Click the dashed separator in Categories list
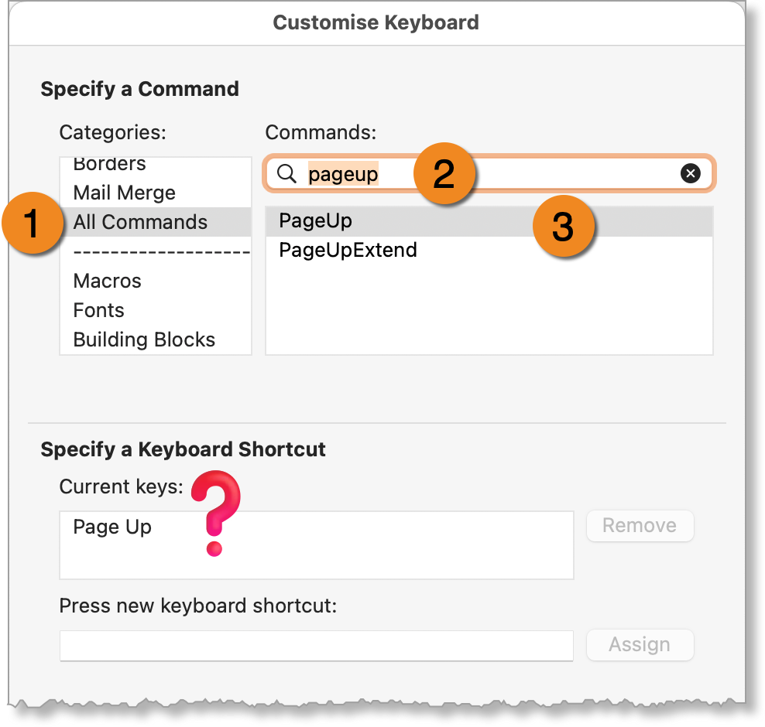765x727 pixels. point(161,252)
